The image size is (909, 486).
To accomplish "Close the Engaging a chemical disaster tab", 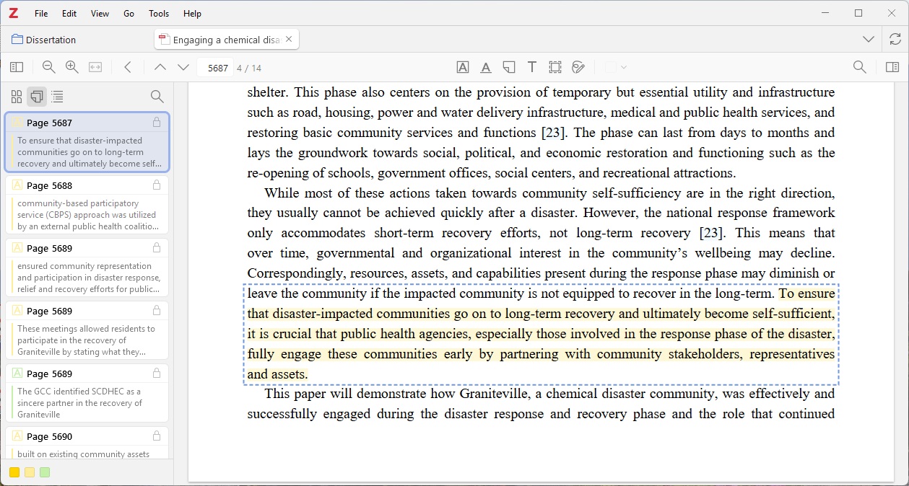I will click(x=289, y=40).
